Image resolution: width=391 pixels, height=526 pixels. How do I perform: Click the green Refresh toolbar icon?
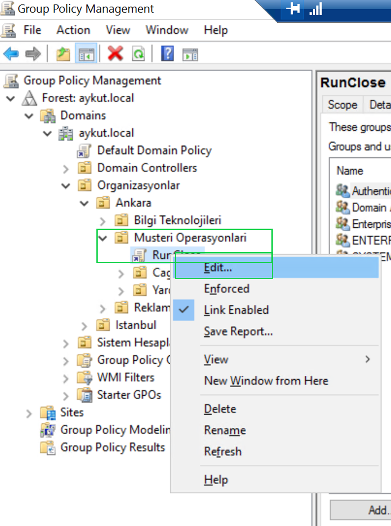point(139,54)
